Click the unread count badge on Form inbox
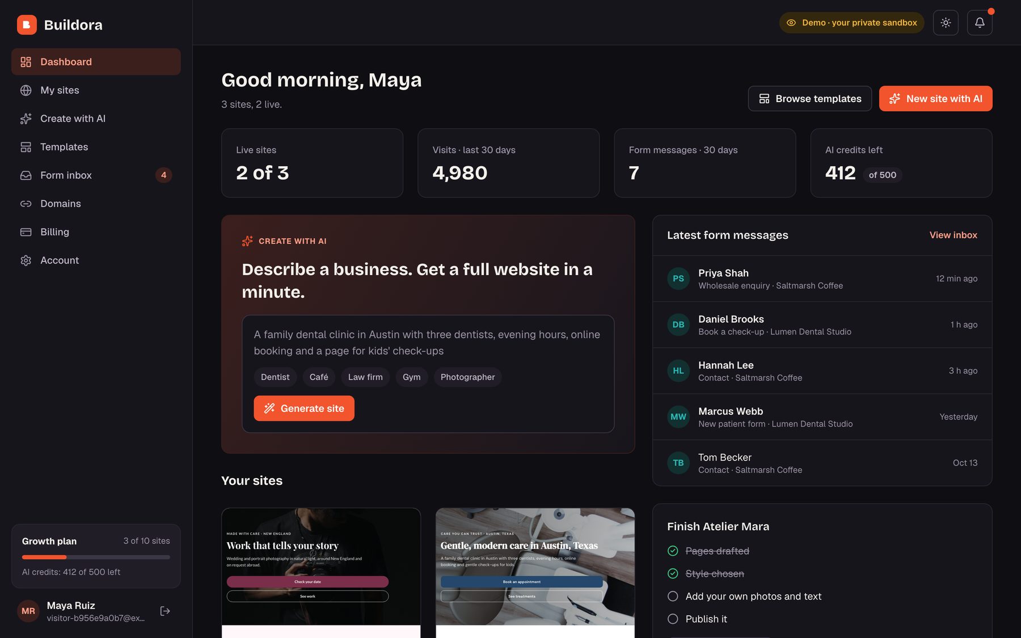This screenshot has height=638, width=1021. [x=163, y=175]
